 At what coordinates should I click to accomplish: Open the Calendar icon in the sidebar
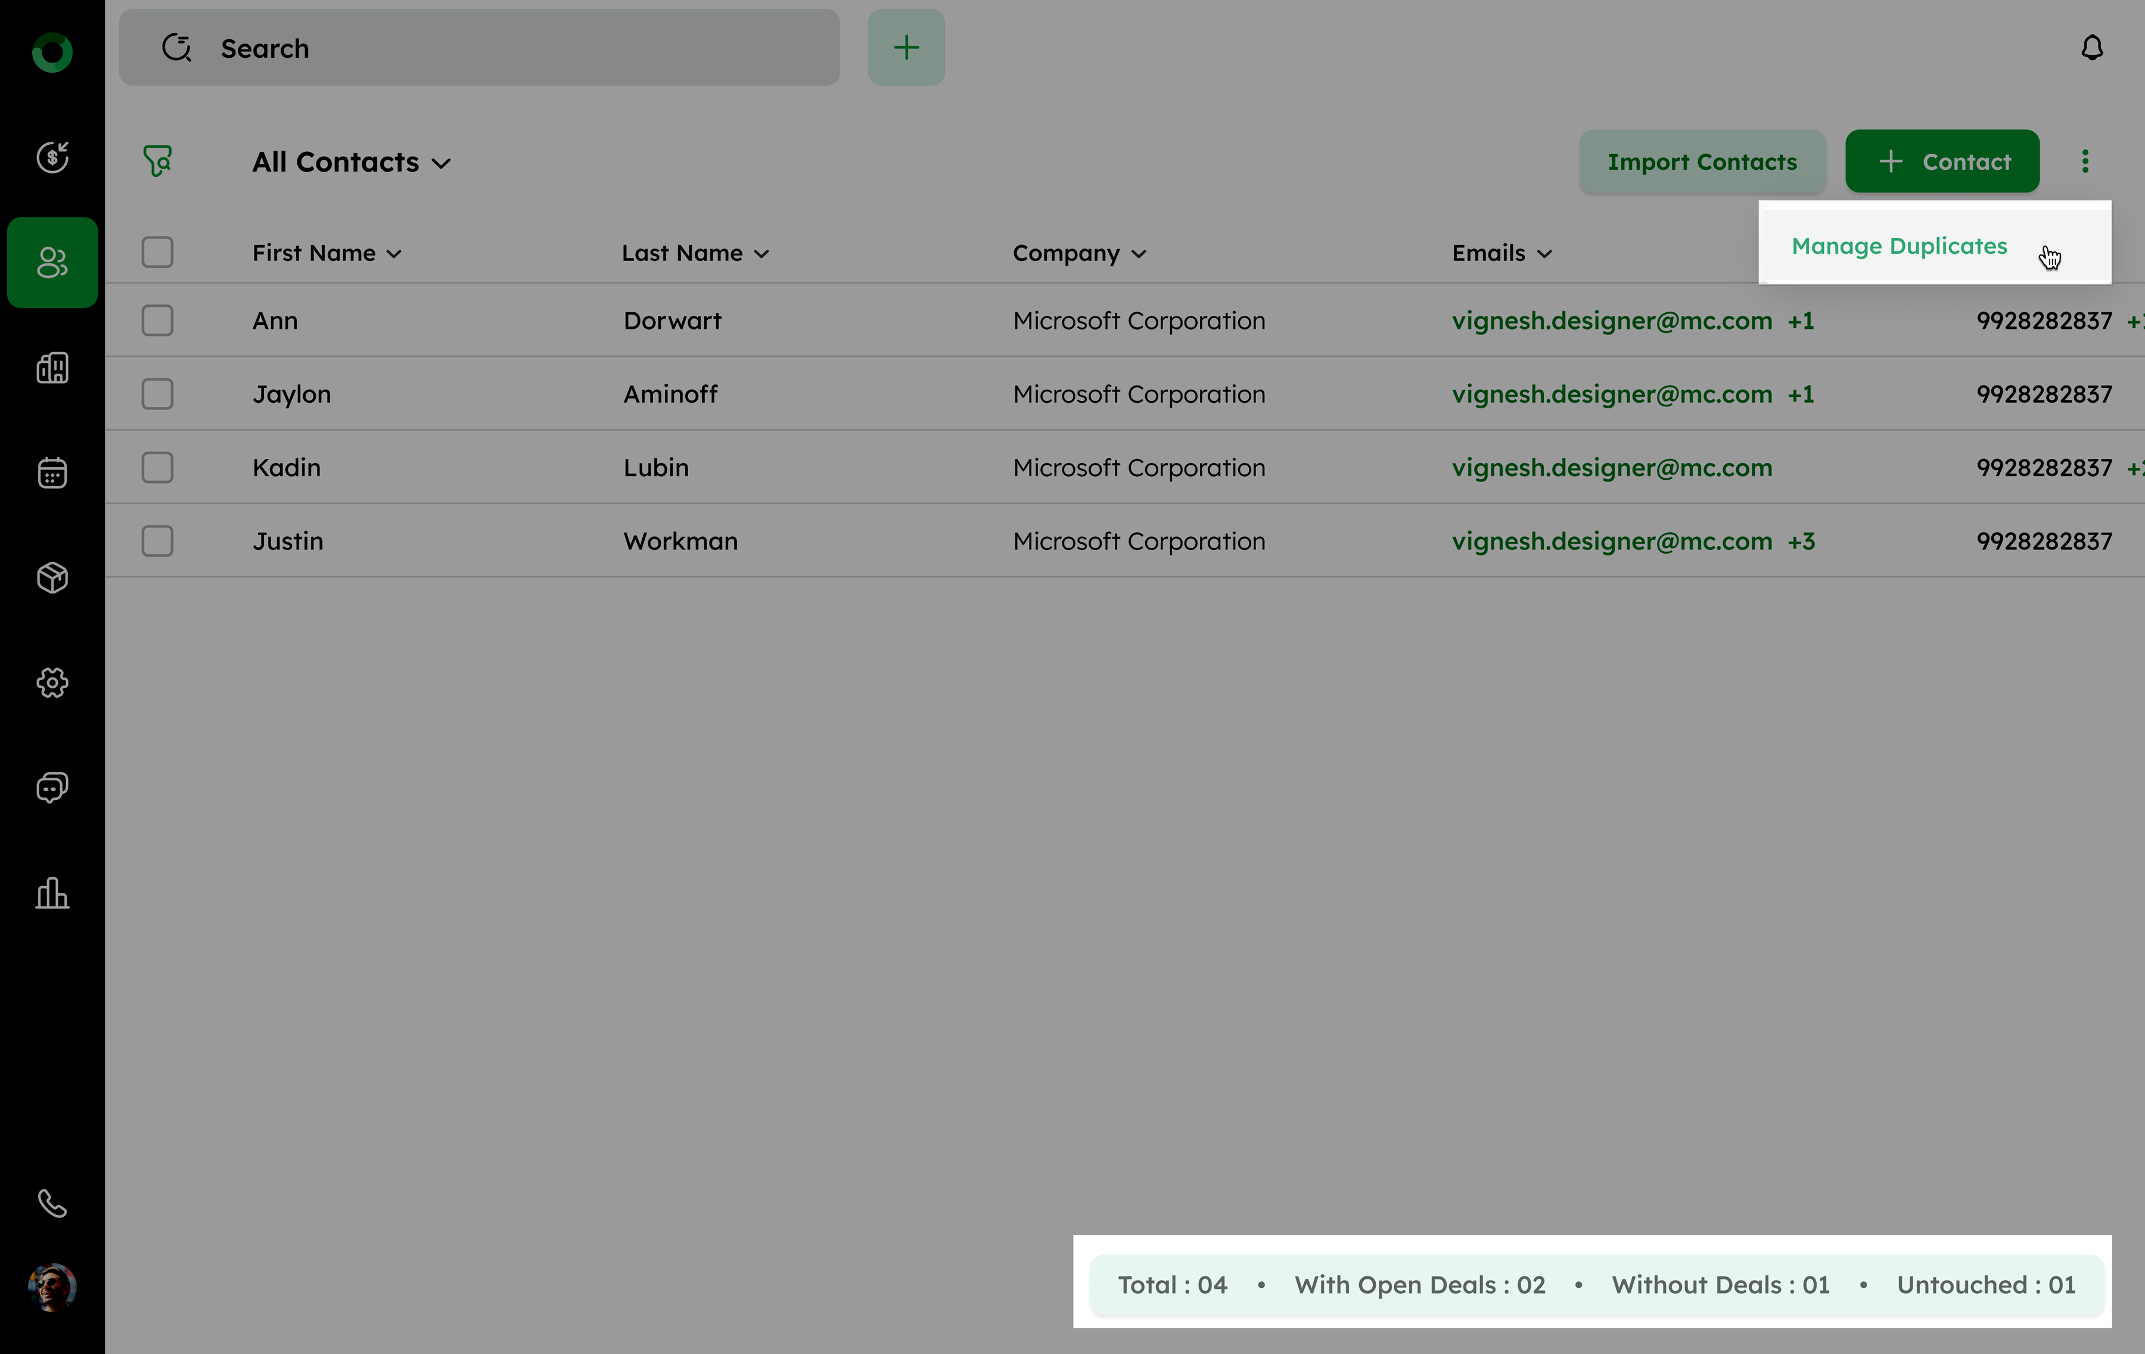click(x=52, y=473)
